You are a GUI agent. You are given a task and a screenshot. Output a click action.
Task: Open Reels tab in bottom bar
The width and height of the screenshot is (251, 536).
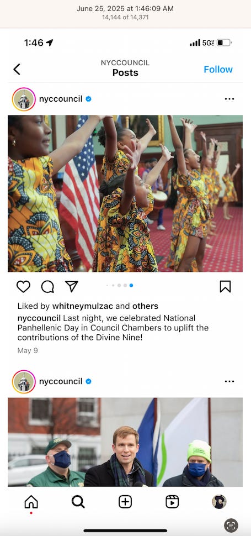[x=172, y=502]
